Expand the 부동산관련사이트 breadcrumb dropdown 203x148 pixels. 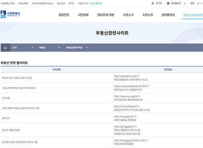77,48
